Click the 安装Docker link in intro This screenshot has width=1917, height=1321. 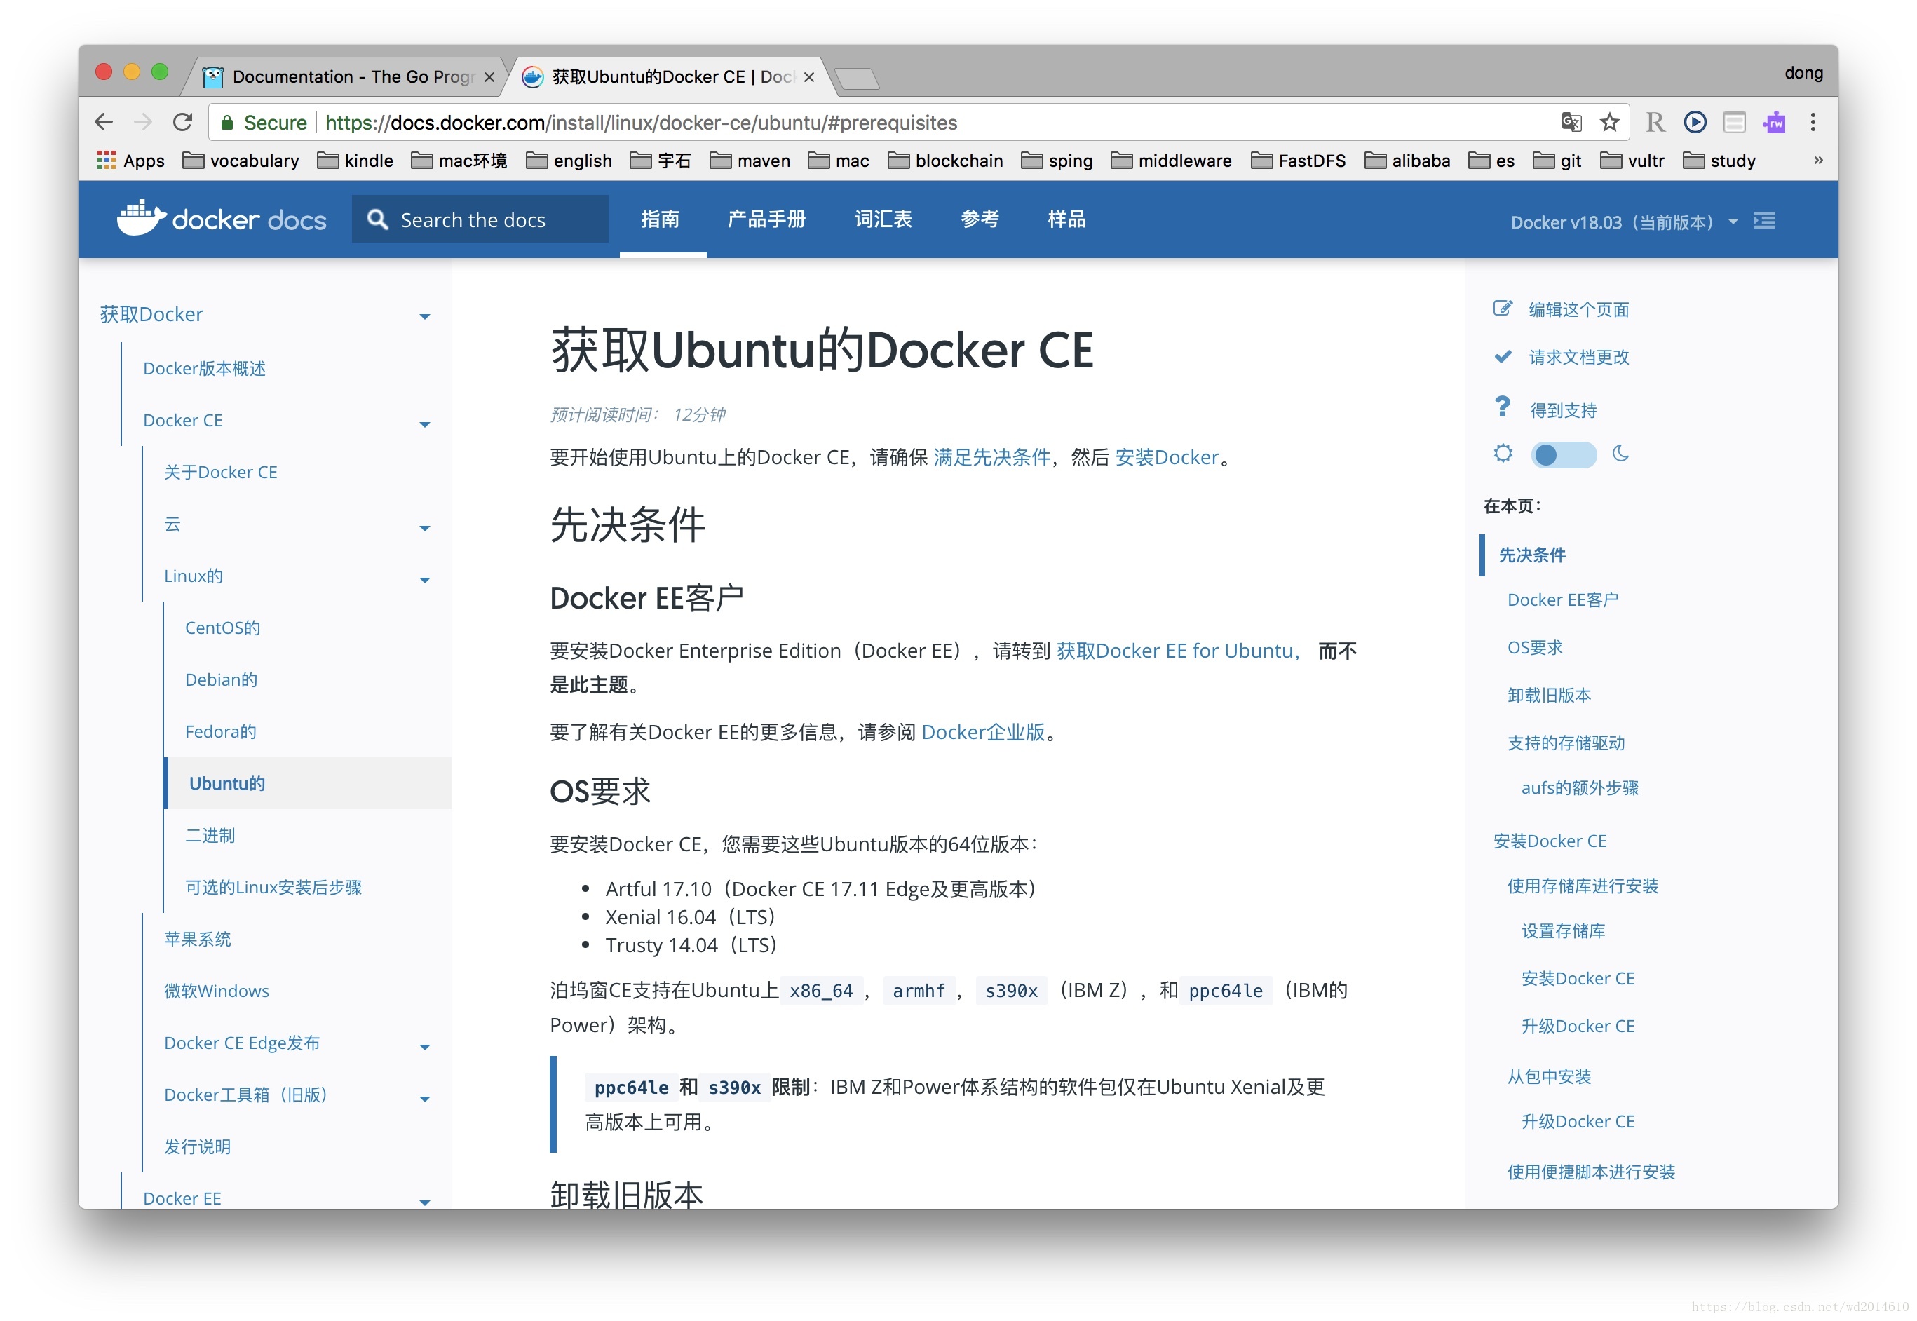point(1166,457)
